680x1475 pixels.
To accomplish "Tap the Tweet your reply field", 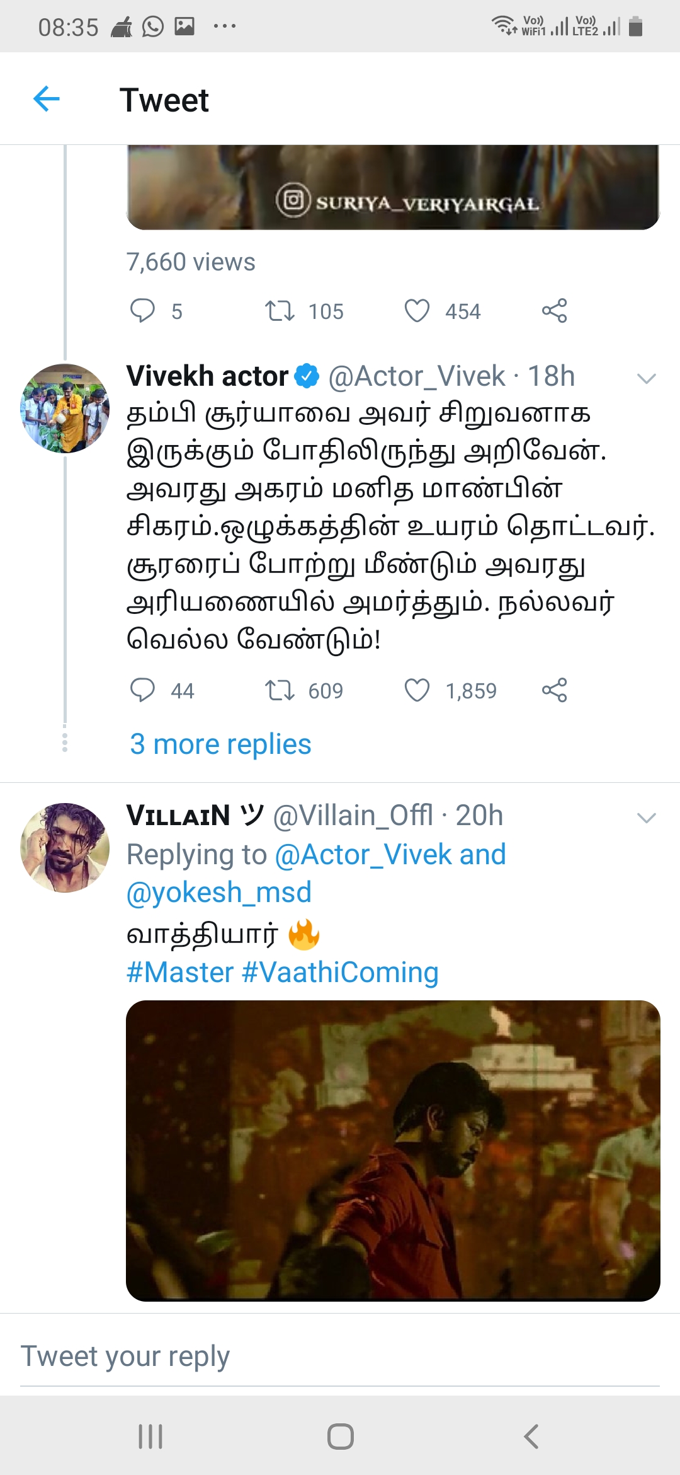I will [x=340, y=1356].
